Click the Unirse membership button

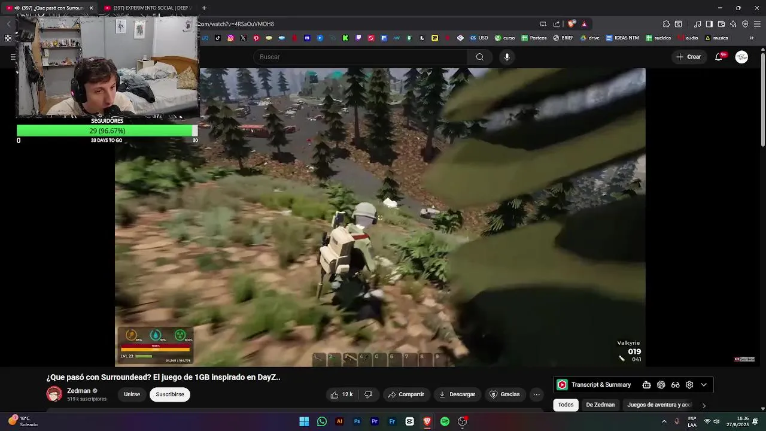132,394
